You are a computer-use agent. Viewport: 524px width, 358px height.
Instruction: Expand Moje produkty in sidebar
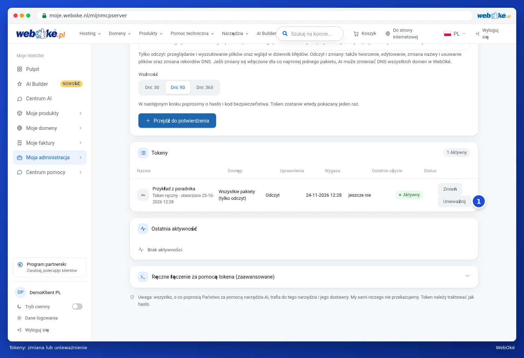49,113
